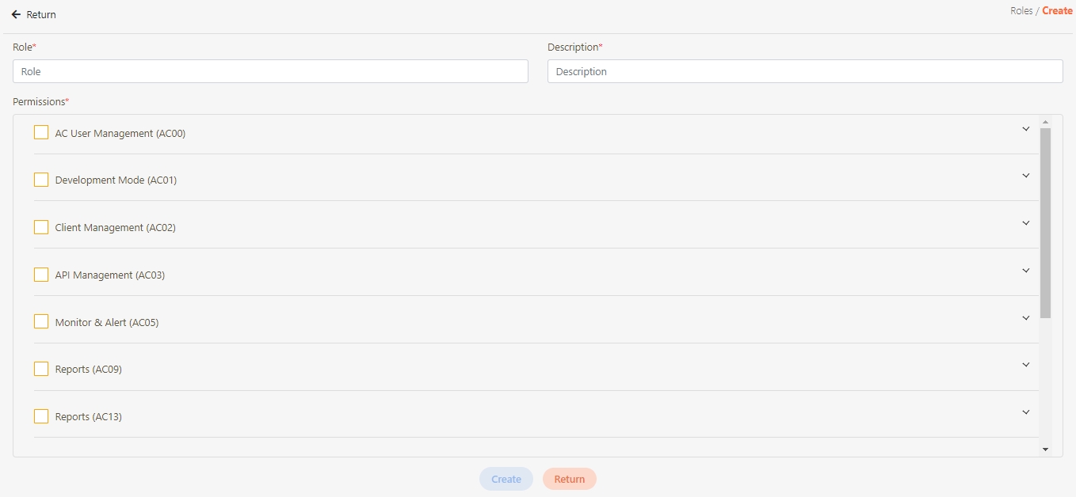Expand the Development Mode row chevron
The width and height of the screenshot is (1076, 497).
[x=1025, y=176]
